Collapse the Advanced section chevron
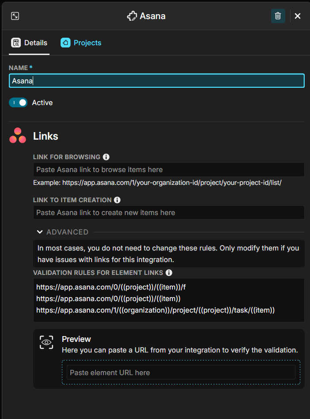The width and height of the screenshot is (310, 419). point(40,232)
